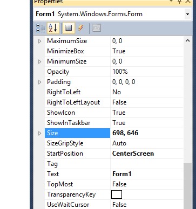This screenshot has width=196, height=209.
Task: Select the RightToLeft property row
Action: 114,92
